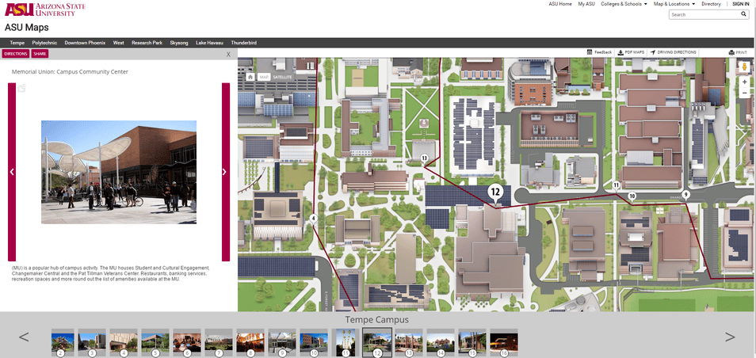Switch map to Map view
The width and height of the screenshot is (756, 358).
(x=264, y=77)
